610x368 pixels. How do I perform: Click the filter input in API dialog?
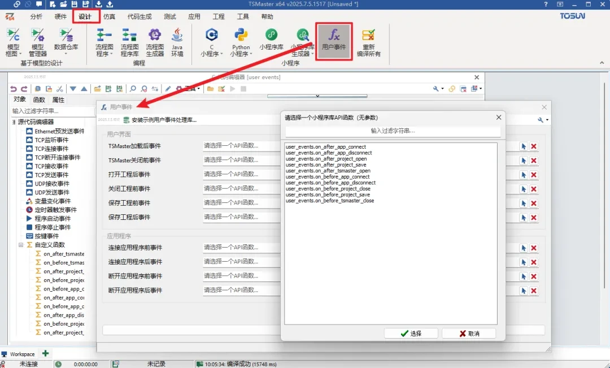tap(393, 131)
